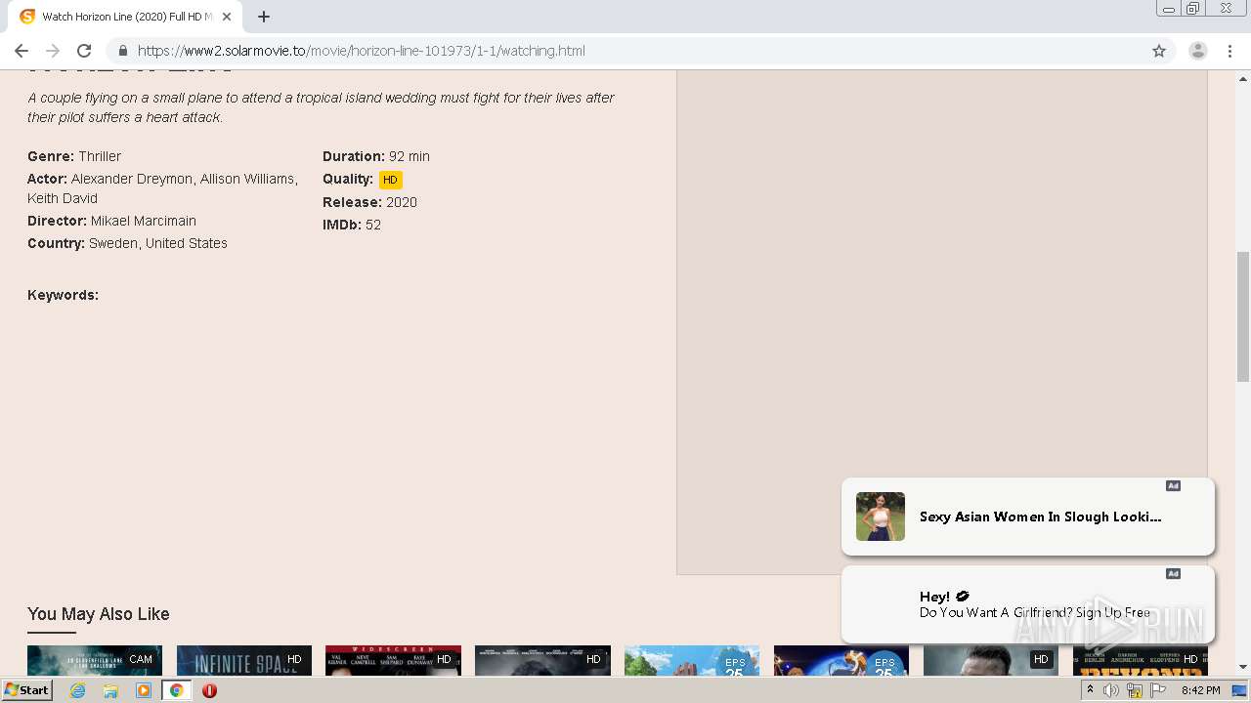Open the red shield antivirus taskbar icon

209,690
